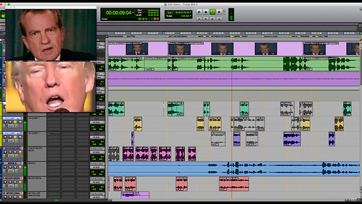Toggle input monitoring on NEVER BEEN track
Image resolution: width=362 pixels, height=204 pixels.
point(10,182)
